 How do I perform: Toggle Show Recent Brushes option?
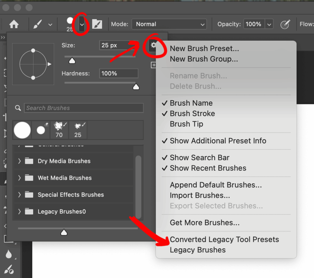point(208,168)
